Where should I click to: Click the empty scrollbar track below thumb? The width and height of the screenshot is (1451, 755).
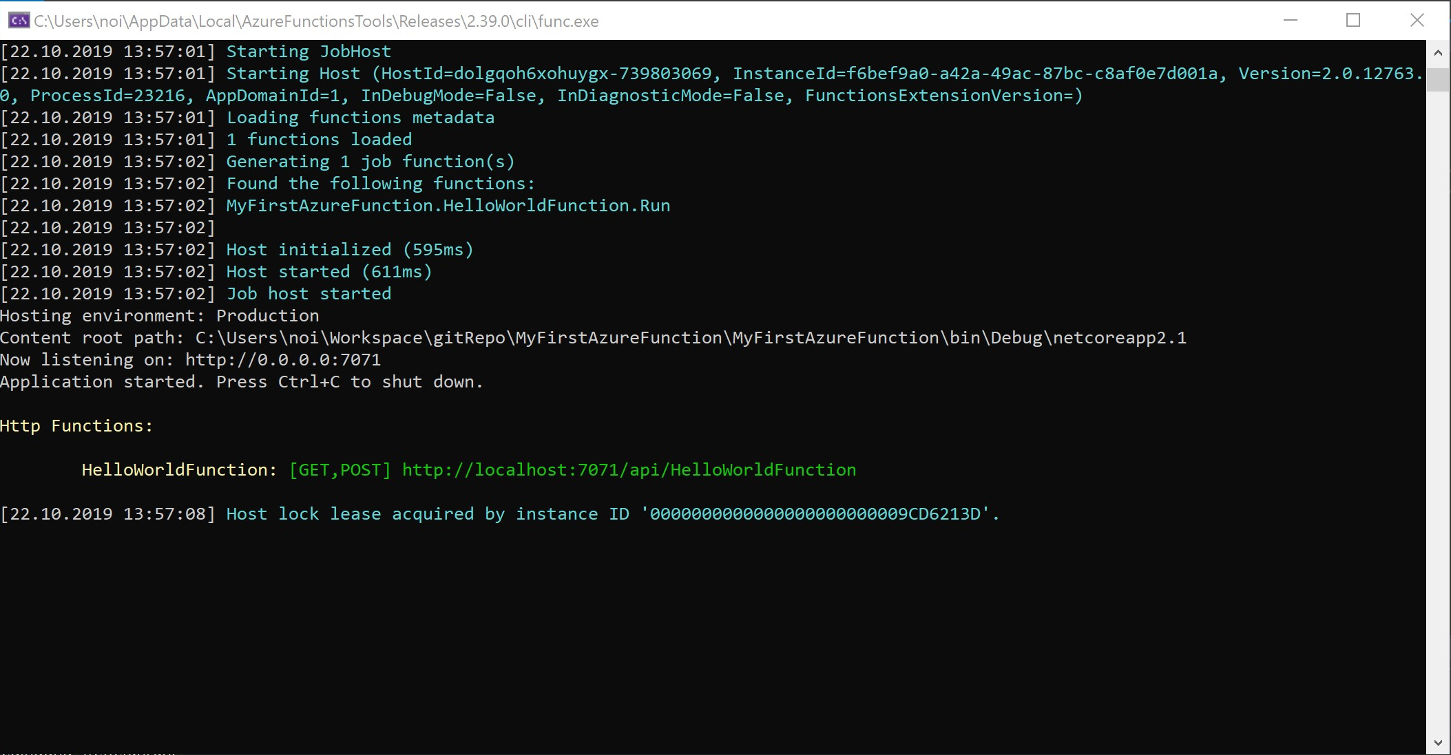(1438, 413)
